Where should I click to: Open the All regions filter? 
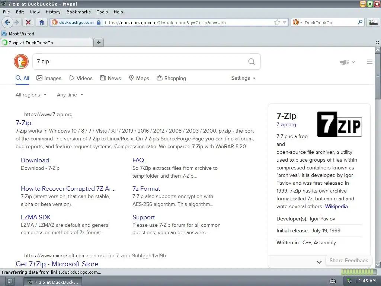tap(31, 95)
